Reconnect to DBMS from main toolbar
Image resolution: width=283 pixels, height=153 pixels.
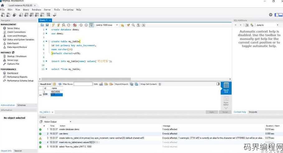pyautogui.click(x=54, y=15)
